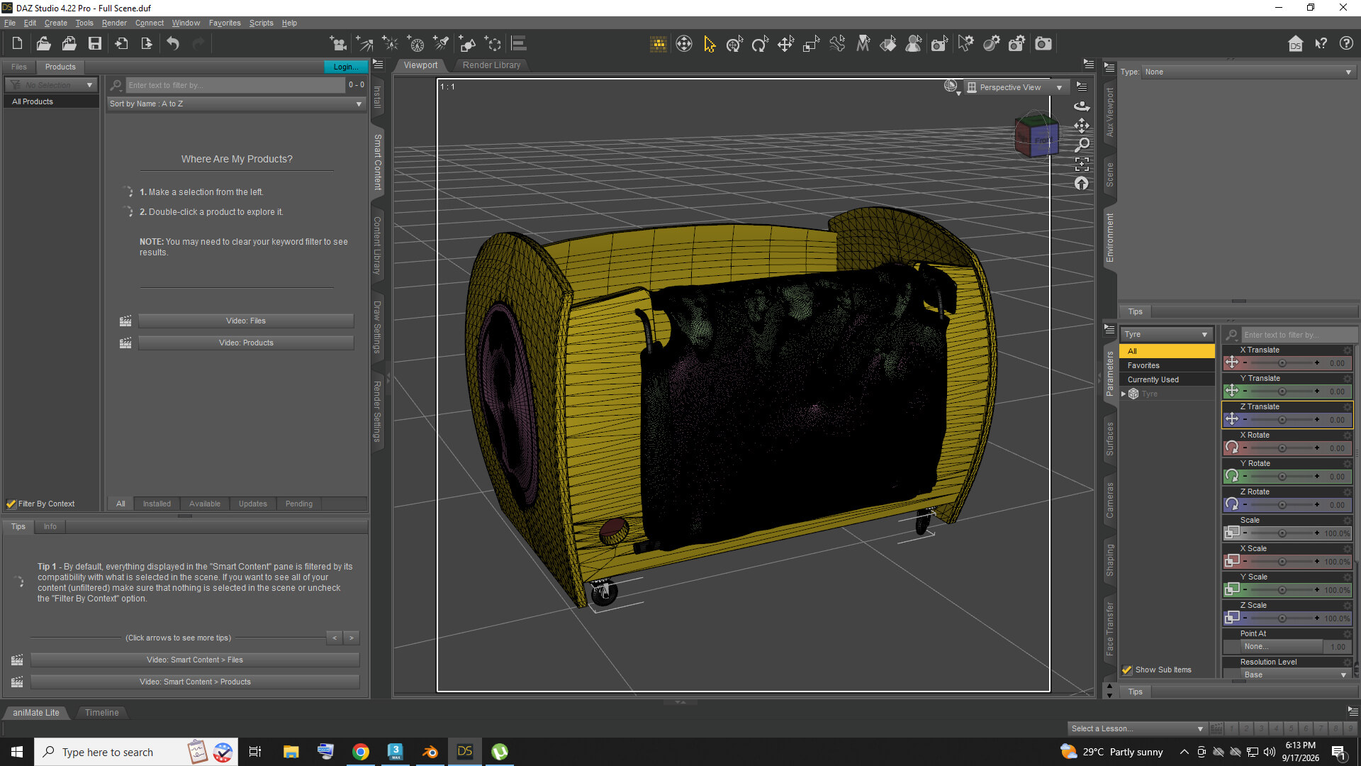Click the viewport Frame selection icon
1361x766 pixels.
pyautogui.click(x=1082, y=164)
